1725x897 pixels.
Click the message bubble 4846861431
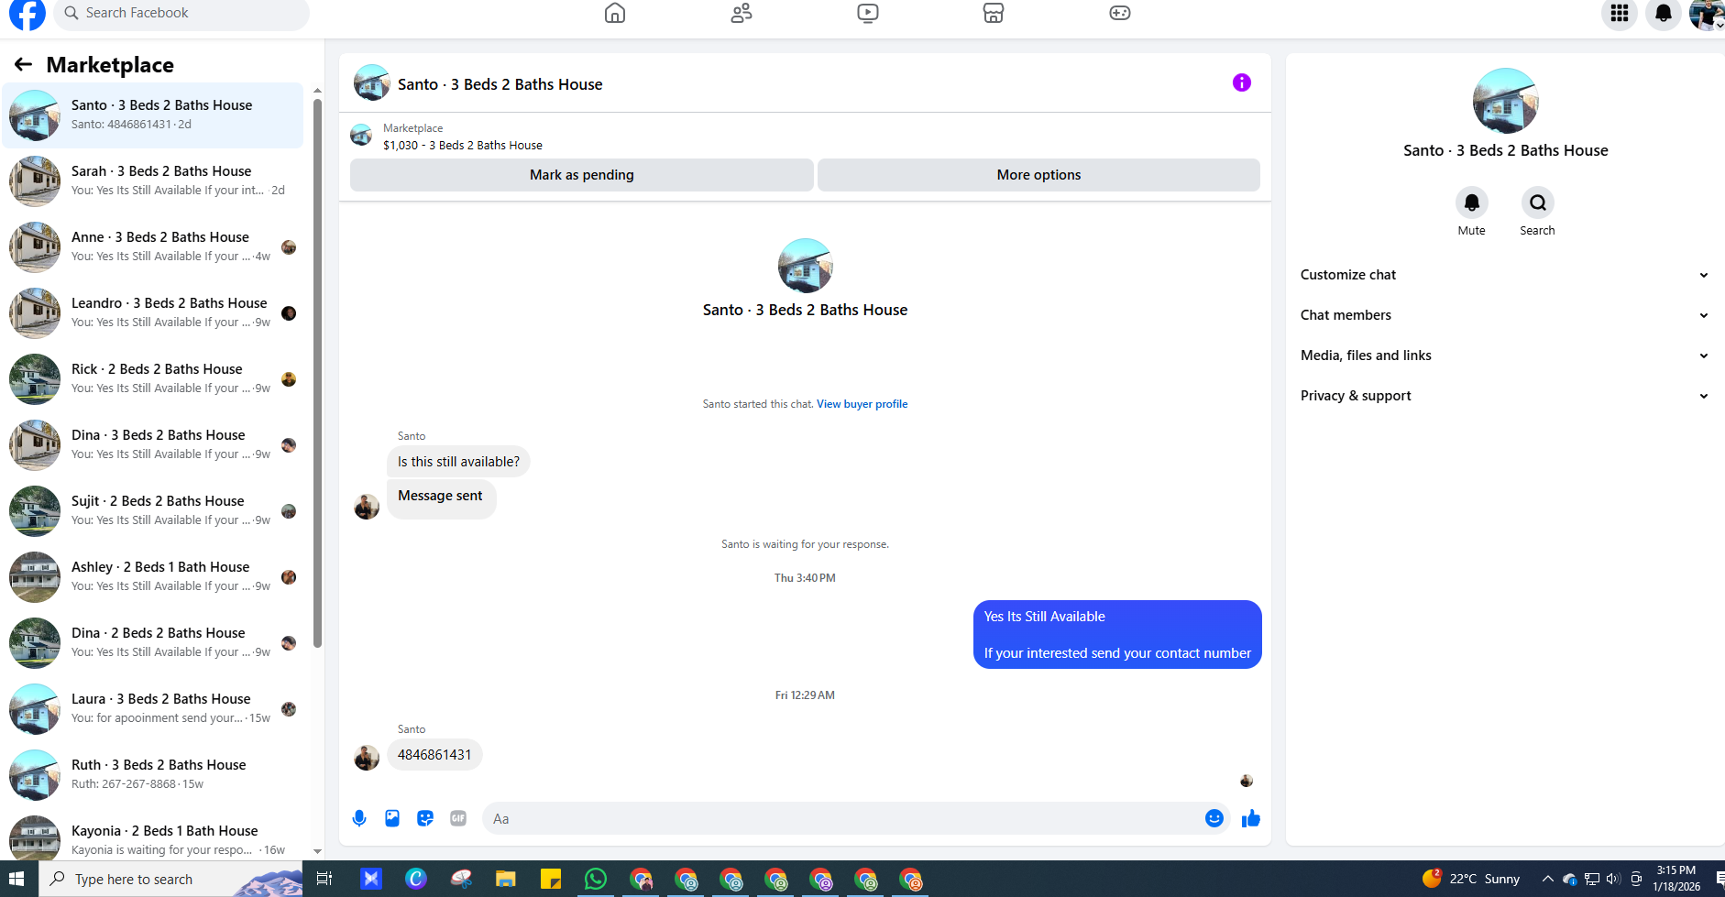click(434, 755)
